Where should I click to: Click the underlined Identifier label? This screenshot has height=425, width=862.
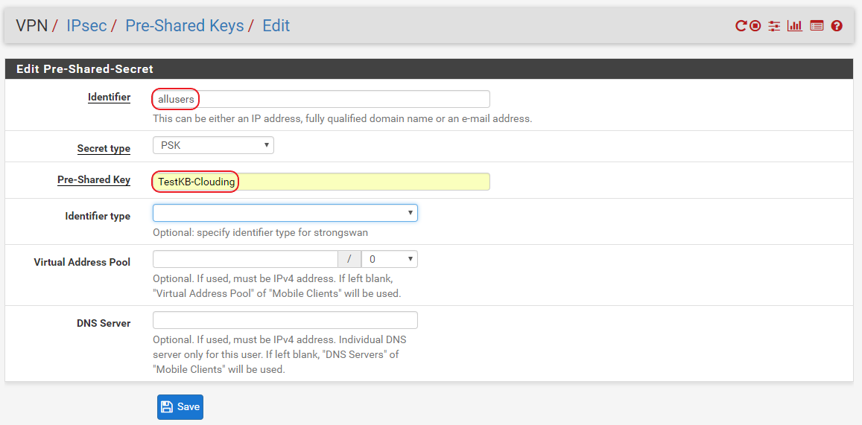point(109,98)
